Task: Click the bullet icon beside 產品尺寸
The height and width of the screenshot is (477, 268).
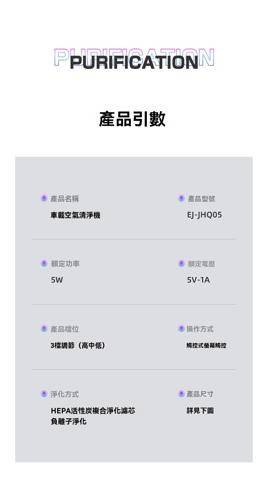Action: [182, 394]
